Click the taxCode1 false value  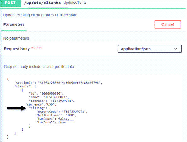[63, 119]
